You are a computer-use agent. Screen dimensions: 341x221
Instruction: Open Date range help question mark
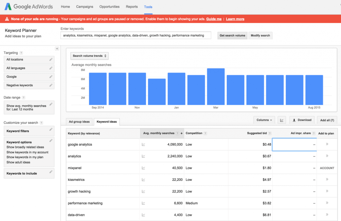[x=24, y=98]
